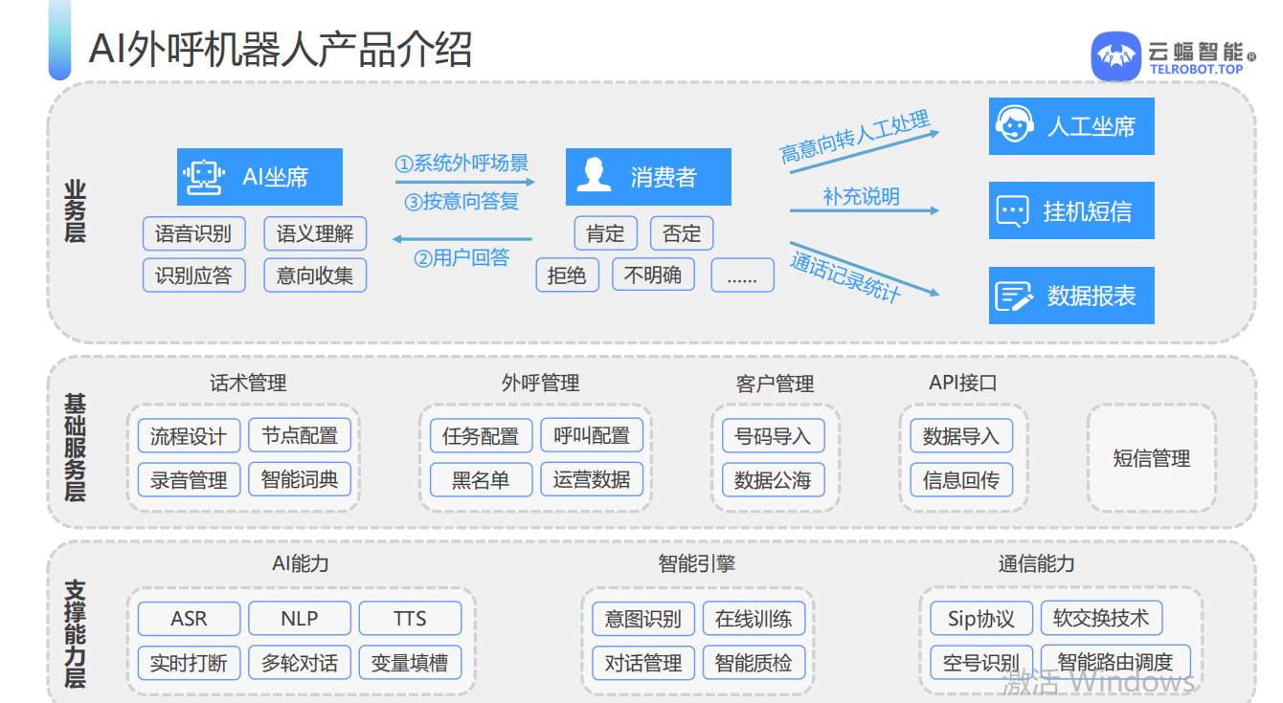Click the 挂机短信 chat bubble icon
This screenshot has width=1283, height=703.
click(1012, 211)
